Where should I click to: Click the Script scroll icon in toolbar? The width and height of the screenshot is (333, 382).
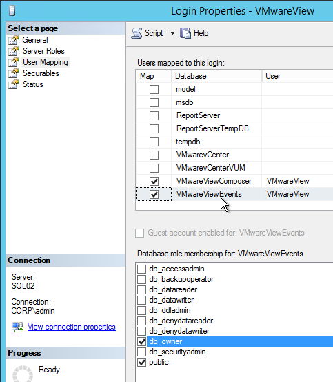[x=137, y=33]
